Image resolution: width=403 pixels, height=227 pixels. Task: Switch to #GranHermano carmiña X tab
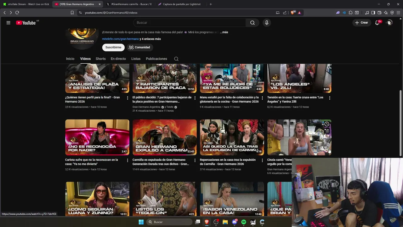(129, 4)
